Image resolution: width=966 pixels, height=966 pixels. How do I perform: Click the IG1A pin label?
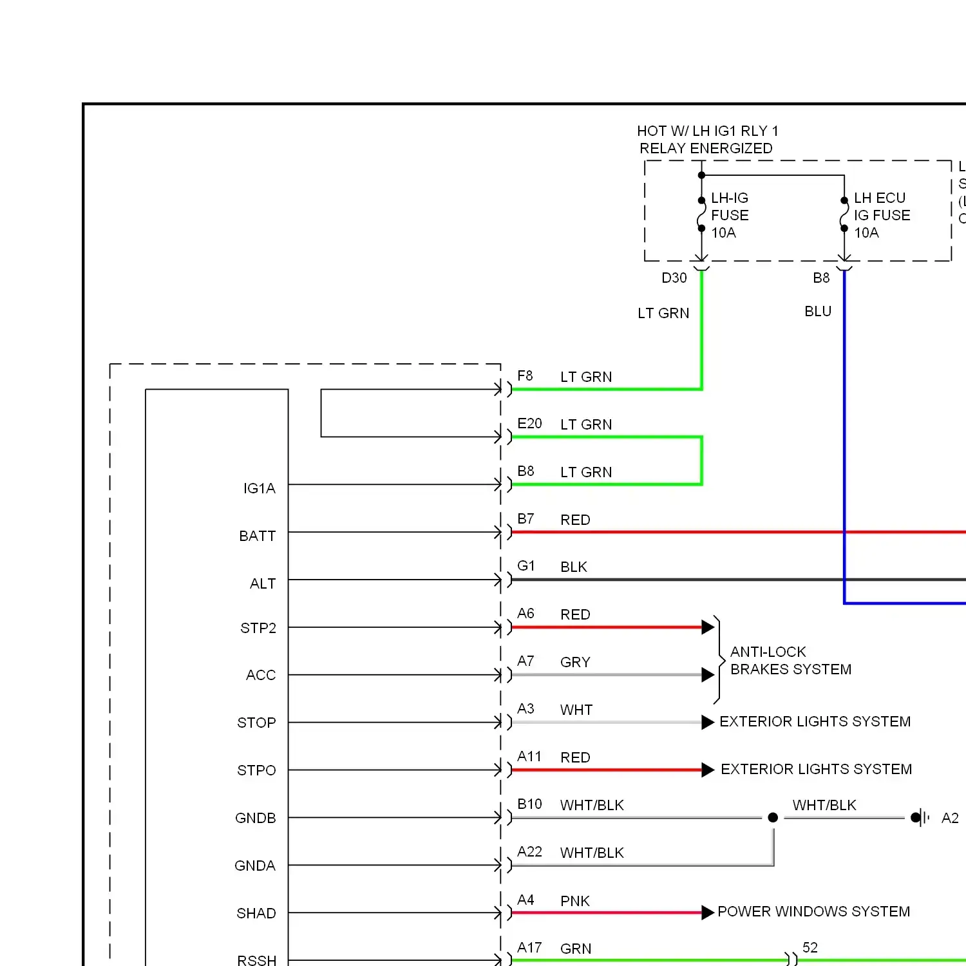[259, 489]
